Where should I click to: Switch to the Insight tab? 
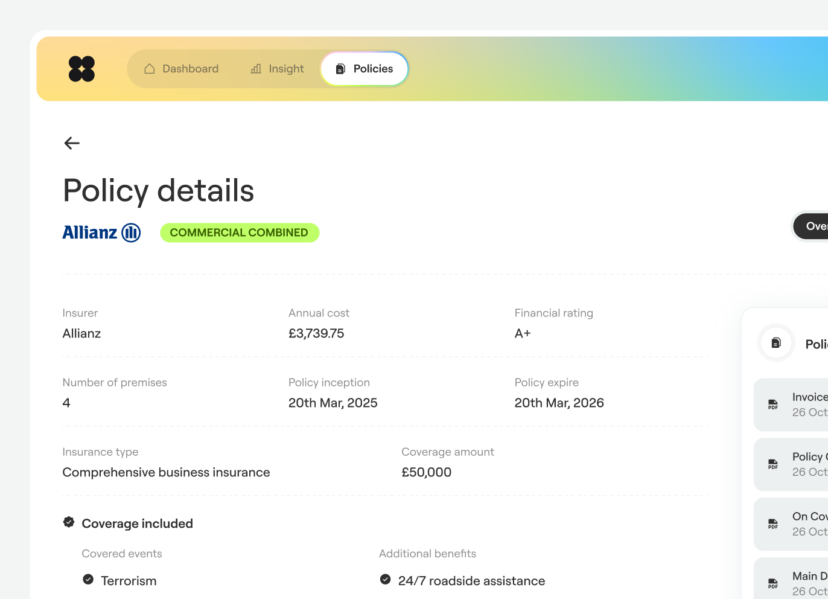point(278,69)
